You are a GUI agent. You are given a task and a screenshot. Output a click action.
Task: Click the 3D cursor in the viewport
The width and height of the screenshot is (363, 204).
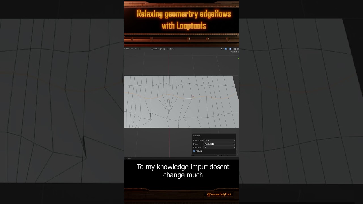click(x=193, y=97)
